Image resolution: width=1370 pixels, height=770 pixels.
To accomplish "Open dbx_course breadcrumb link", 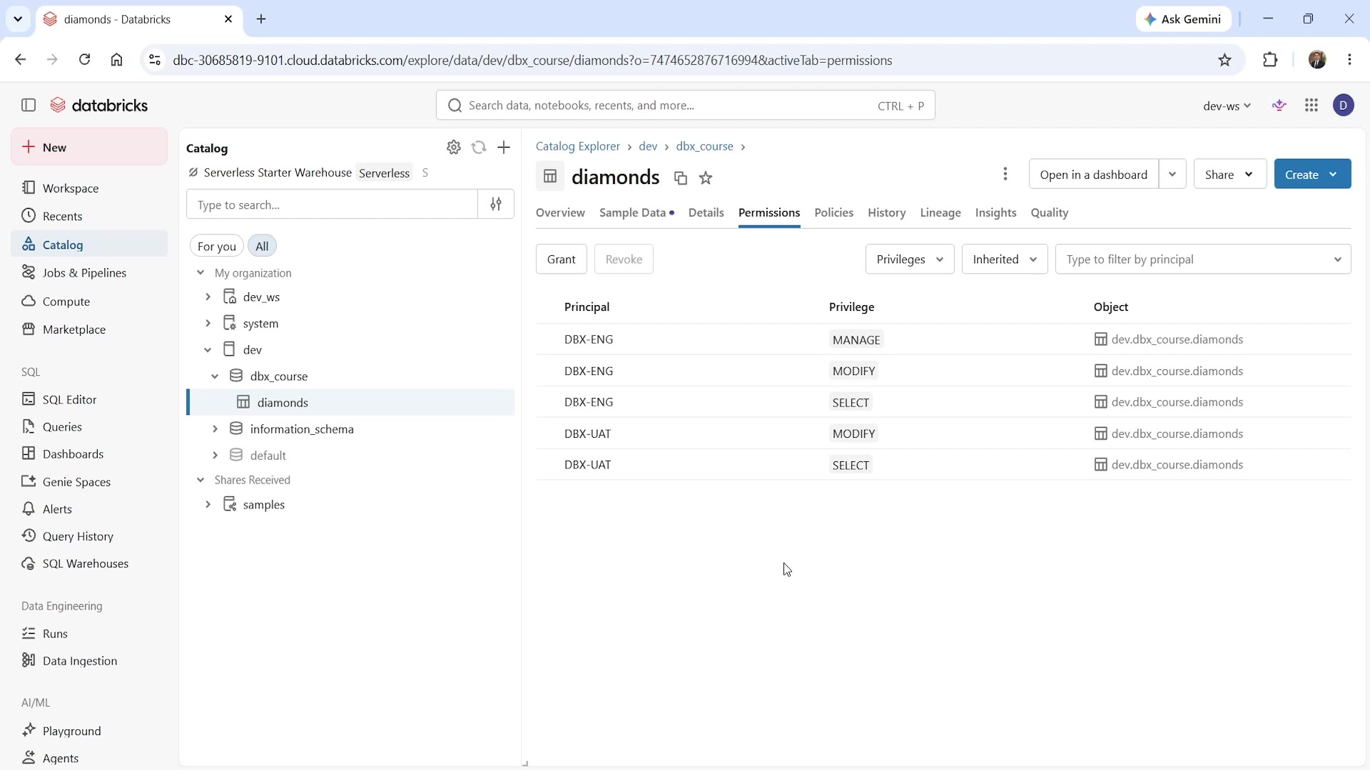I will coord(704,146).
